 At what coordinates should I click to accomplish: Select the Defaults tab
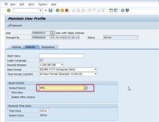pyautogui.click(x=31, y=47)
